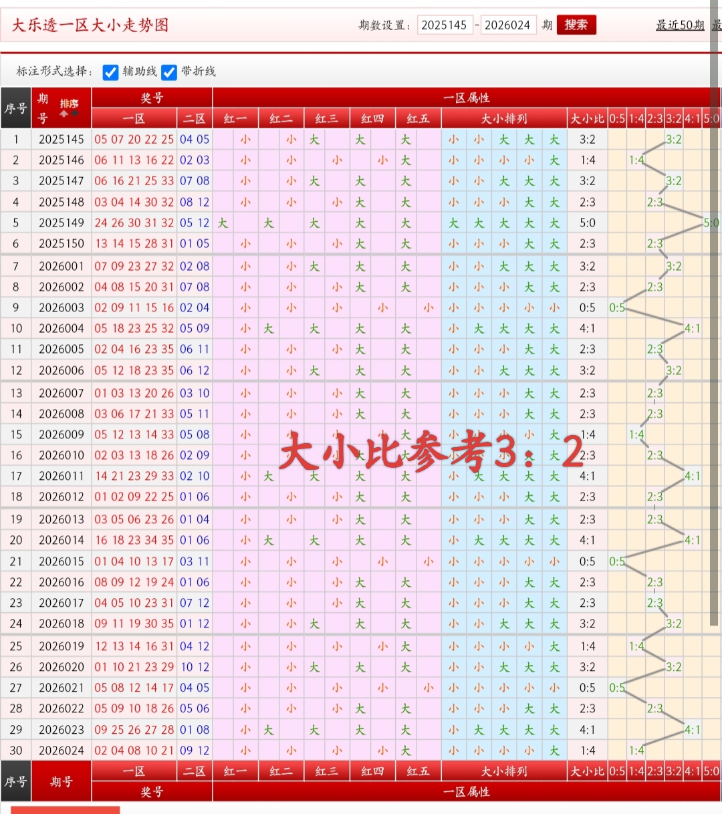
Task: Click the red button at the bottom left
Action: click(x=67, y=810)
